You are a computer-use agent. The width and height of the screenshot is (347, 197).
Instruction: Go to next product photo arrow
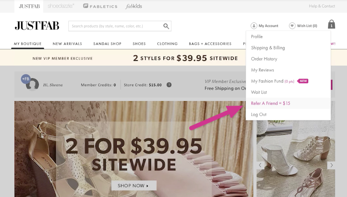[x=331, y=165]
